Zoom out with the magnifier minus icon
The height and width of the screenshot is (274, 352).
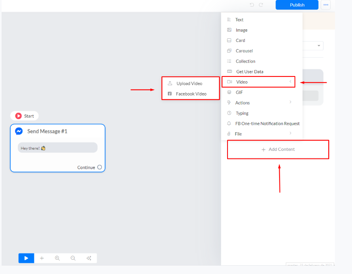click(x=73, y=258)
